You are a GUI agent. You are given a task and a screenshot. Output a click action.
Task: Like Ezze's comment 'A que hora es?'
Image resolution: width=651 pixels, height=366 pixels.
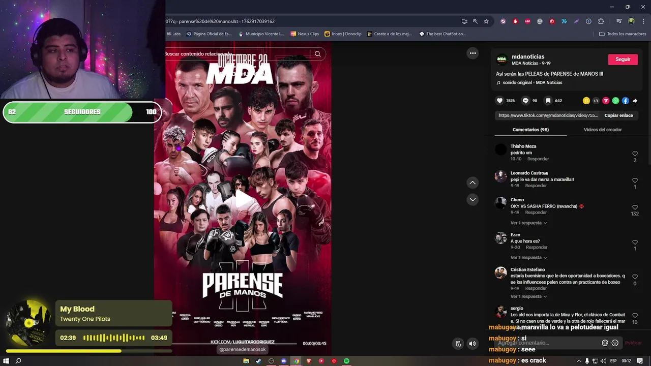click(x=635, y=242)
